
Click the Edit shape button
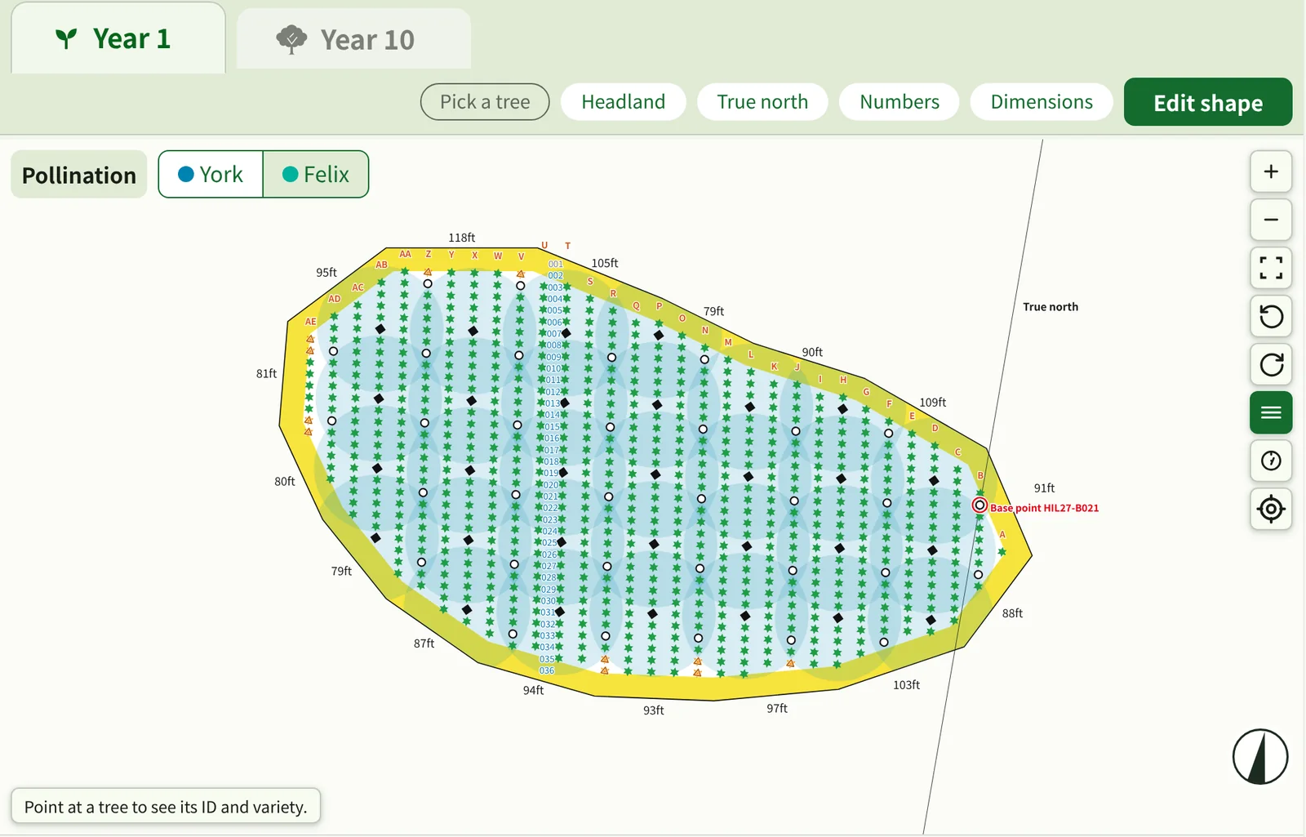coord(1208,102)
